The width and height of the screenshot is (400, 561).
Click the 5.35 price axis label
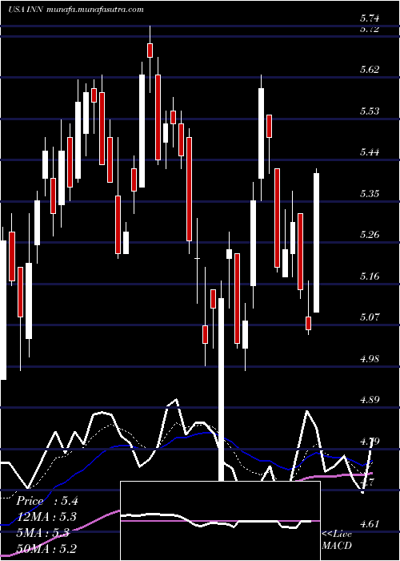click(x=370, y=193)
